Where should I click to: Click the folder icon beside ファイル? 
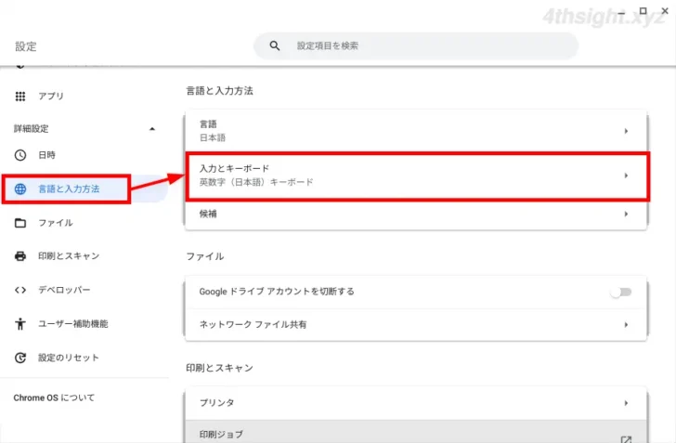tap(20, 223)
